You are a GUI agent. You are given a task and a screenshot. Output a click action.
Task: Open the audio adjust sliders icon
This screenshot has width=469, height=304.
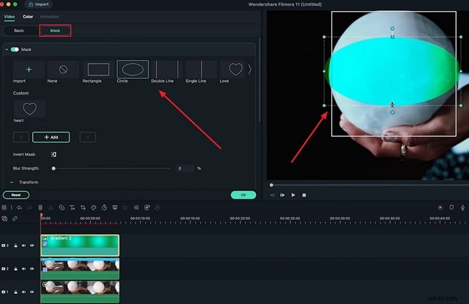click(x=136, y=207)
